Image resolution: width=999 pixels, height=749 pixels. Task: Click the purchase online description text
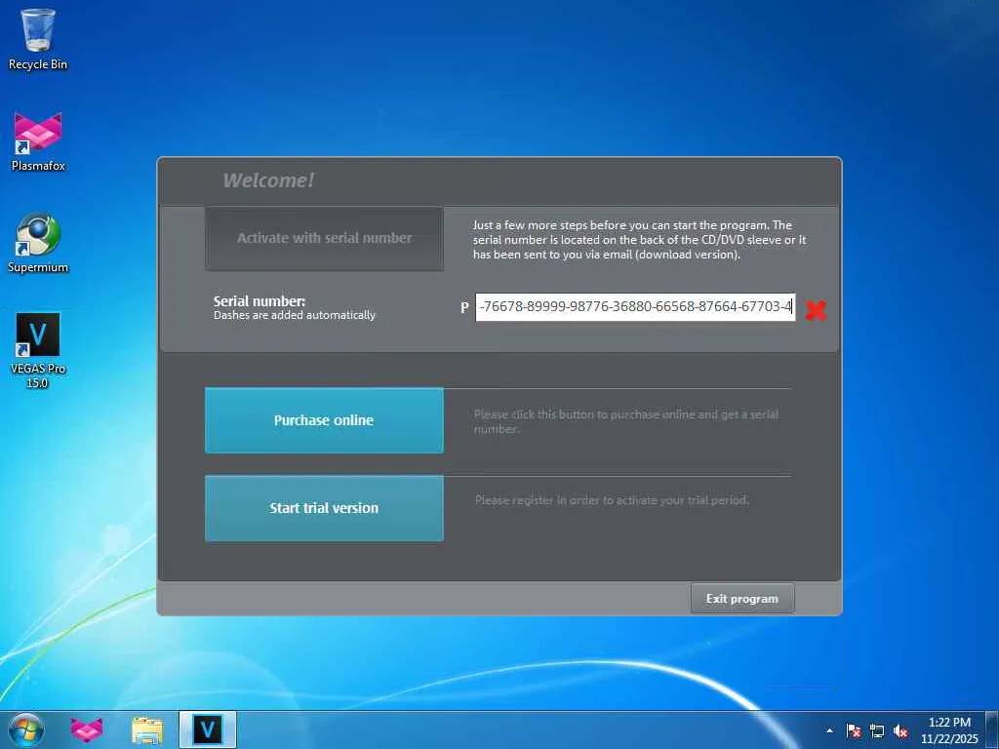[x=626, y=421]
